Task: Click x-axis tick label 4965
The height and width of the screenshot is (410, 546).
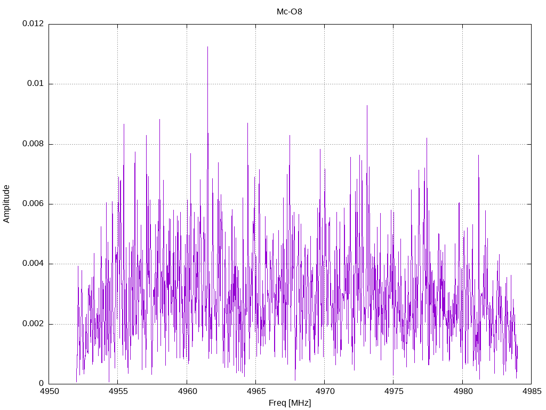Action: tap(256, 391)
